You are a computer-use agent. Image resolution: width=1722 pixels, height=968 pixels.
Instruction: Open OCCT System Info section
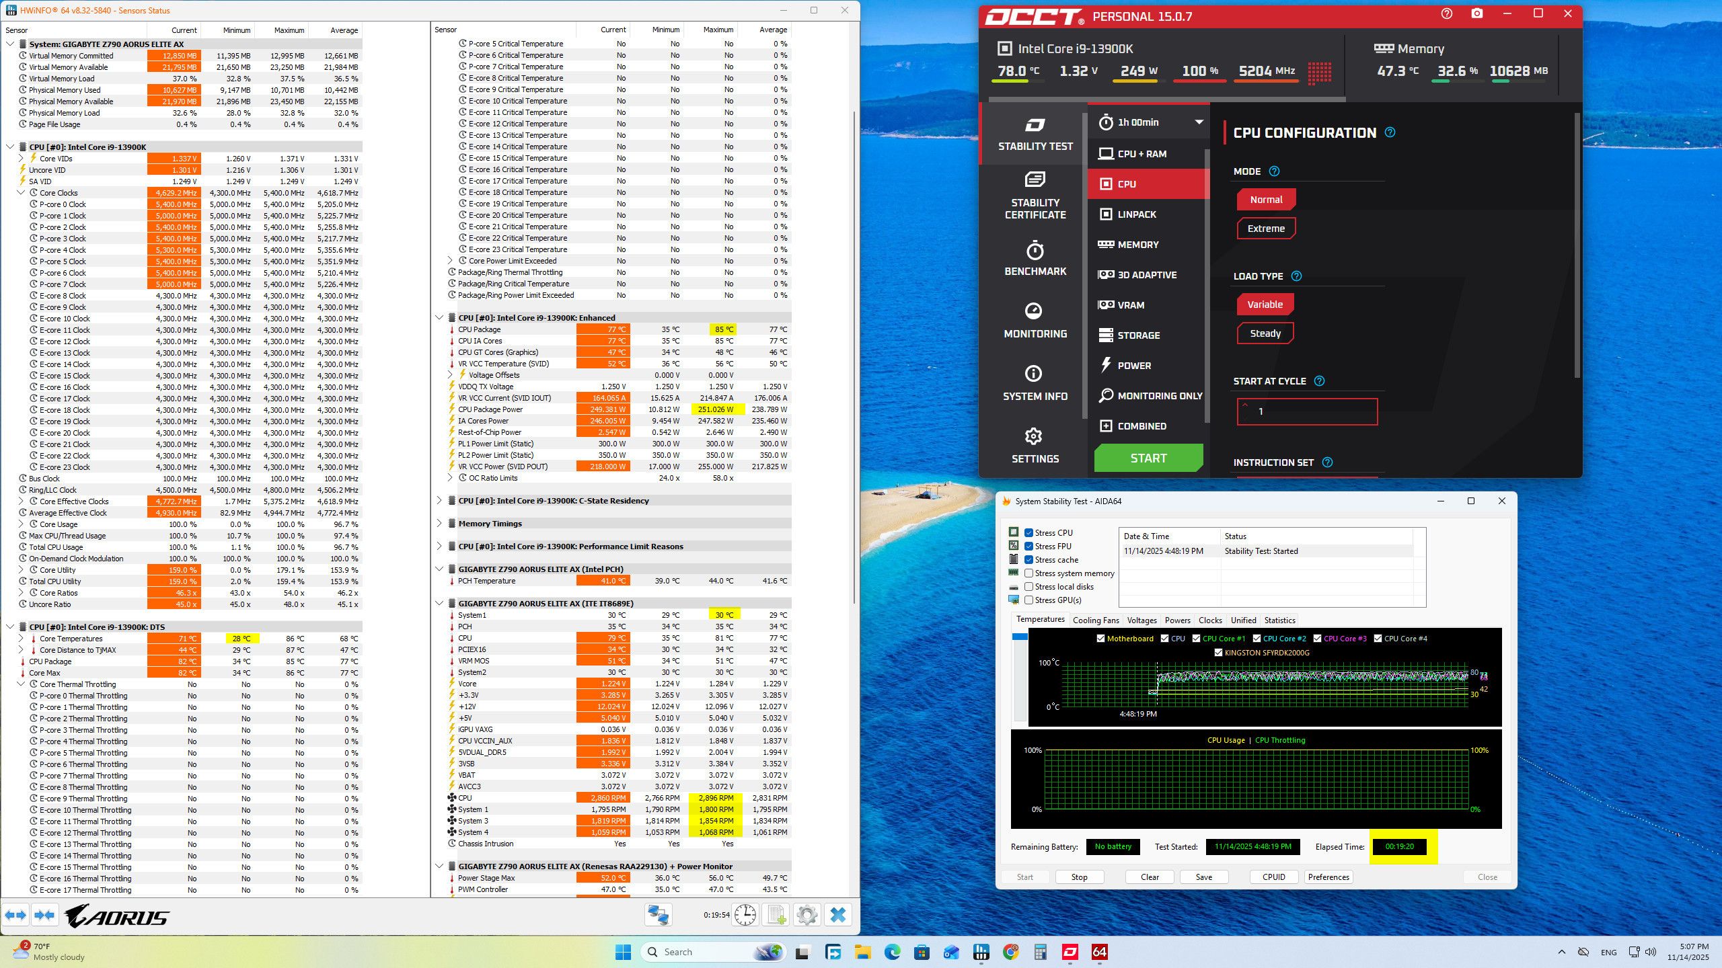(1035, 383)
